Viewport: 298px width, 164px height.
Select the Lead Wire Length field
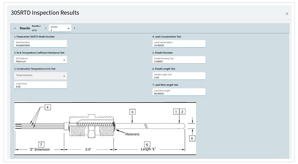pos(179,92)
